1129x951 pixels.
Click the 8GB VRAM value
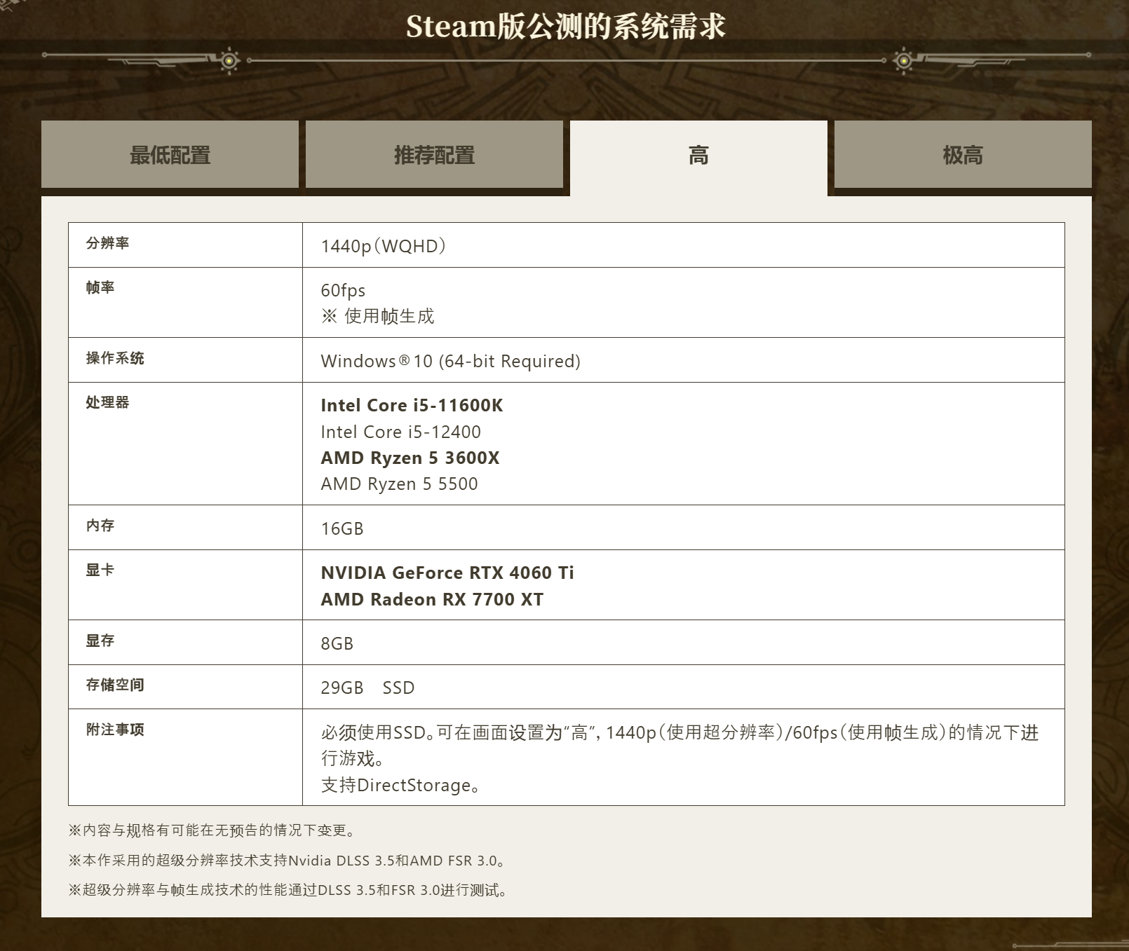click(x=337, y=643)
